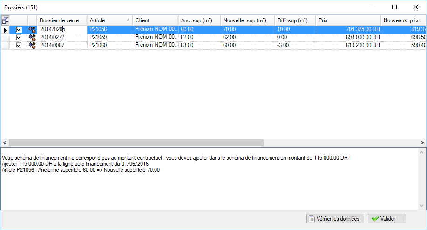Click the Prix column header
This screenshot has width=427, height=230.
[348, 20]
